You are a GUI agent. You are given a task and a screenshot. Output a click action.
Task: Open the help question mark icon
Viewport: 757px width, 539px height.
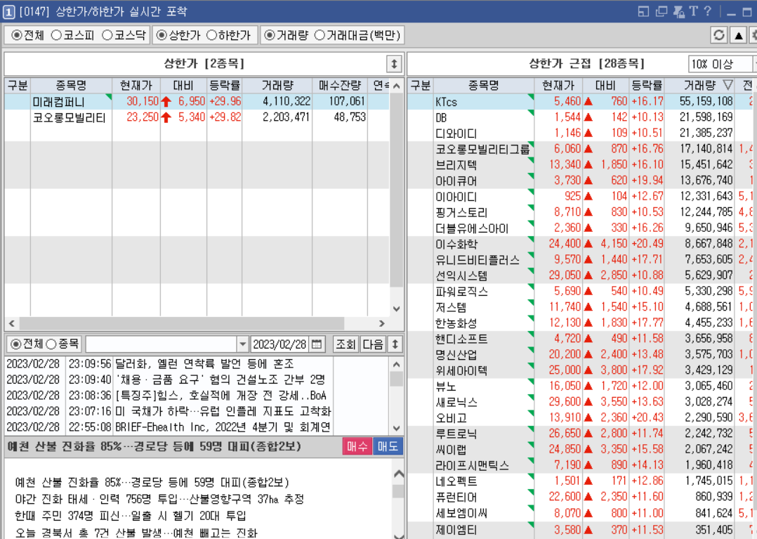pyautogui.click(x=708, y=11)
